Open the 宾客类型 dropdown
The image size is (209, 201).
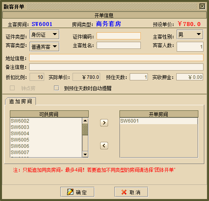(x=45, y=47)
